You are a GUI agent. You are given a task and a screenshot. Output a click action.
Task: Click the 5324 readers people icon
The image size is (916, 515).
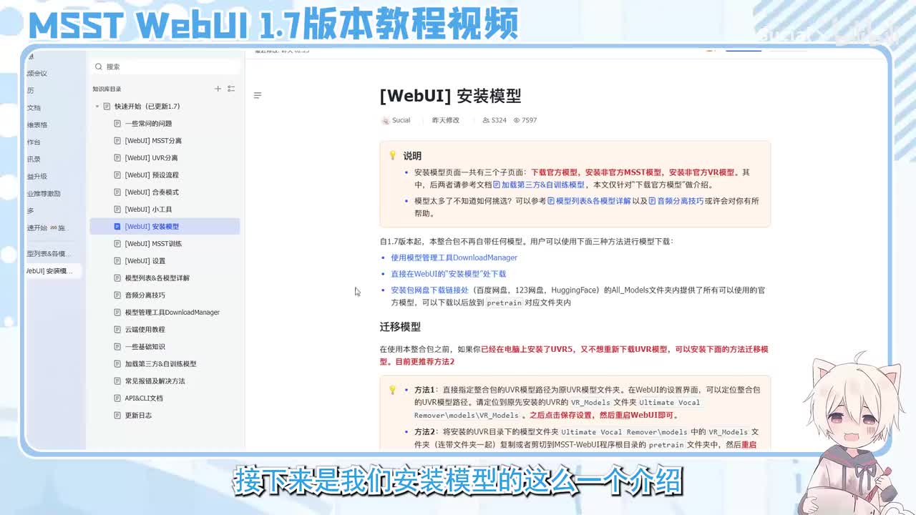pos(487,120)
